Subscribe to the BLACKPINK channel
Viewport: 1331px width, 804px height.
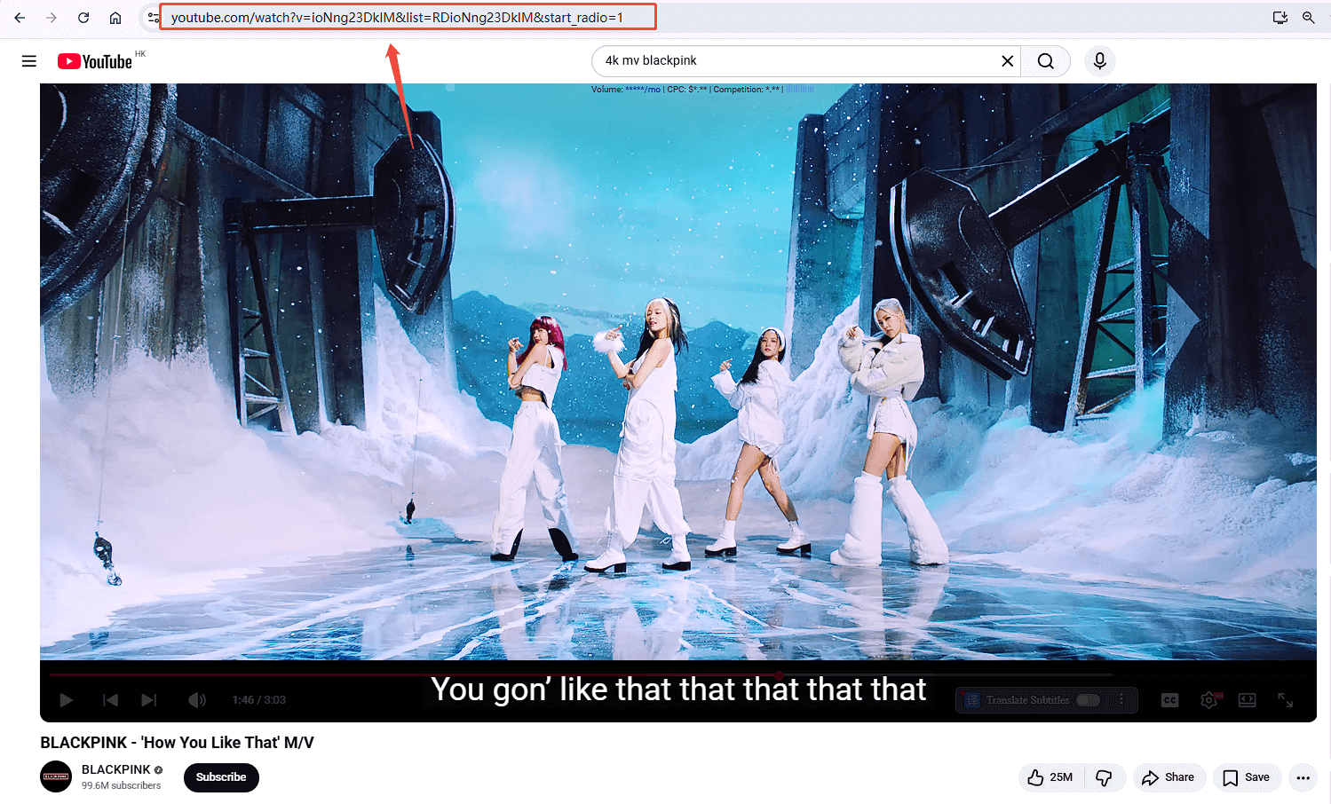pos(221,777)
